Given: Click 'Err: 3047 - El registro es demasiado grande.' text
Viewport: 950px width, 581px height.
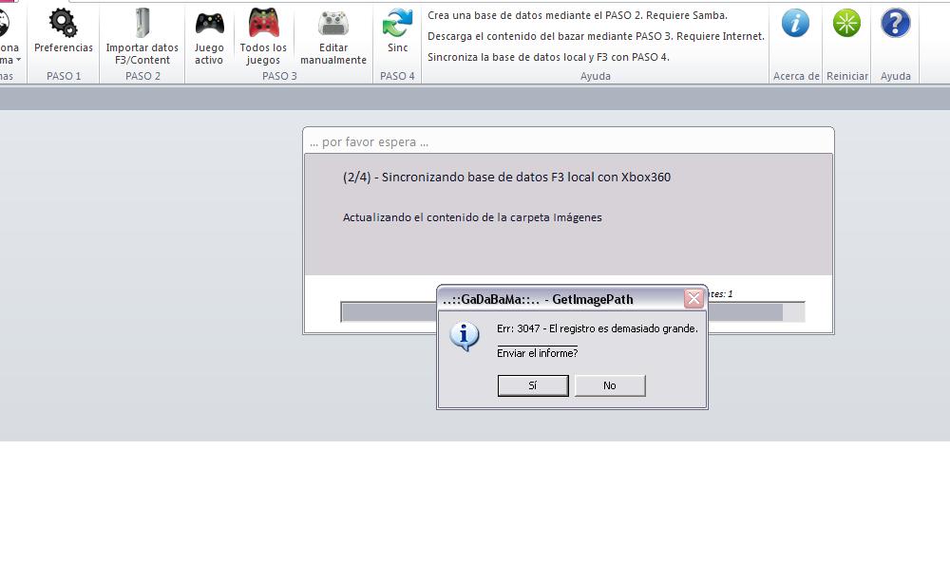Looking at the screenshot, I should [x=598, y=328].
